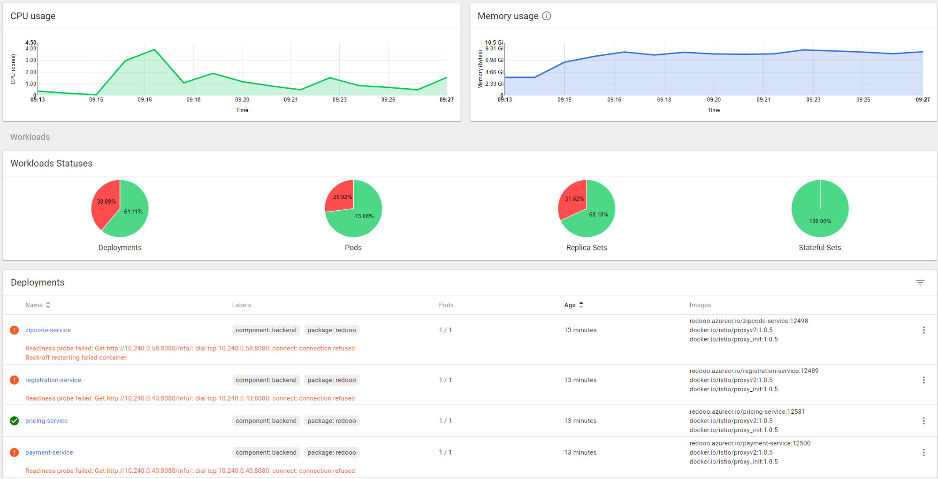The height and width of the screenshot is (479, 938).
Task: Click pricing-service green check status icon
Action: [15, 421]
